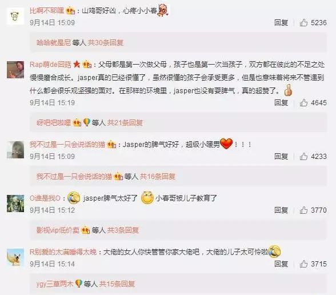
Task: Click thumbs-up icon beside 3770
Action: click(x=303, y=210)
